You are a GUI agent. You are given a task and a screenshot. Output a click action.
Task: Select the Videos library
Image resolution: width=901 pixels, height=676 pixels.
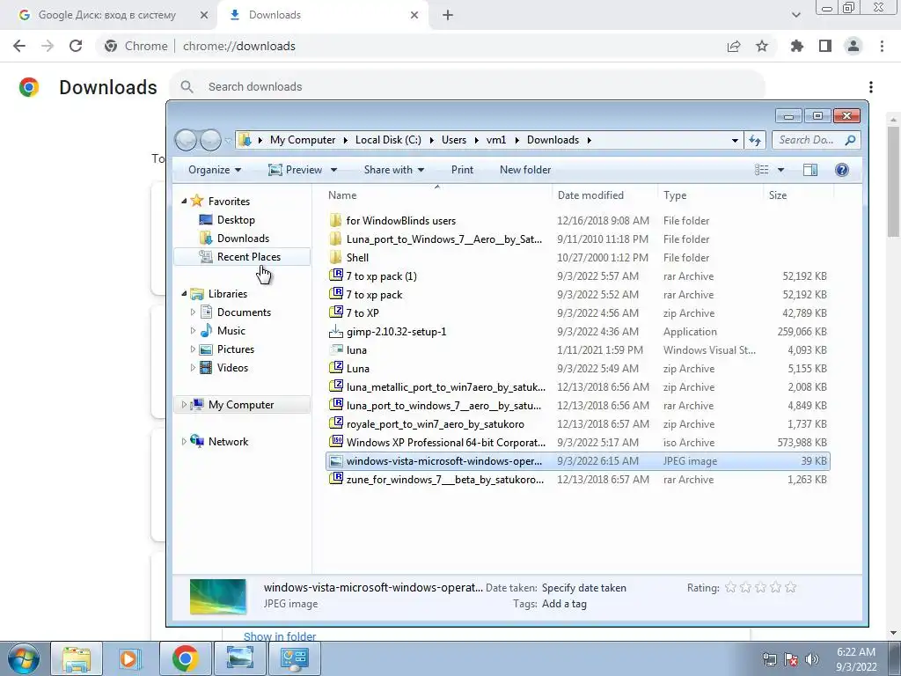pos(232,367)
